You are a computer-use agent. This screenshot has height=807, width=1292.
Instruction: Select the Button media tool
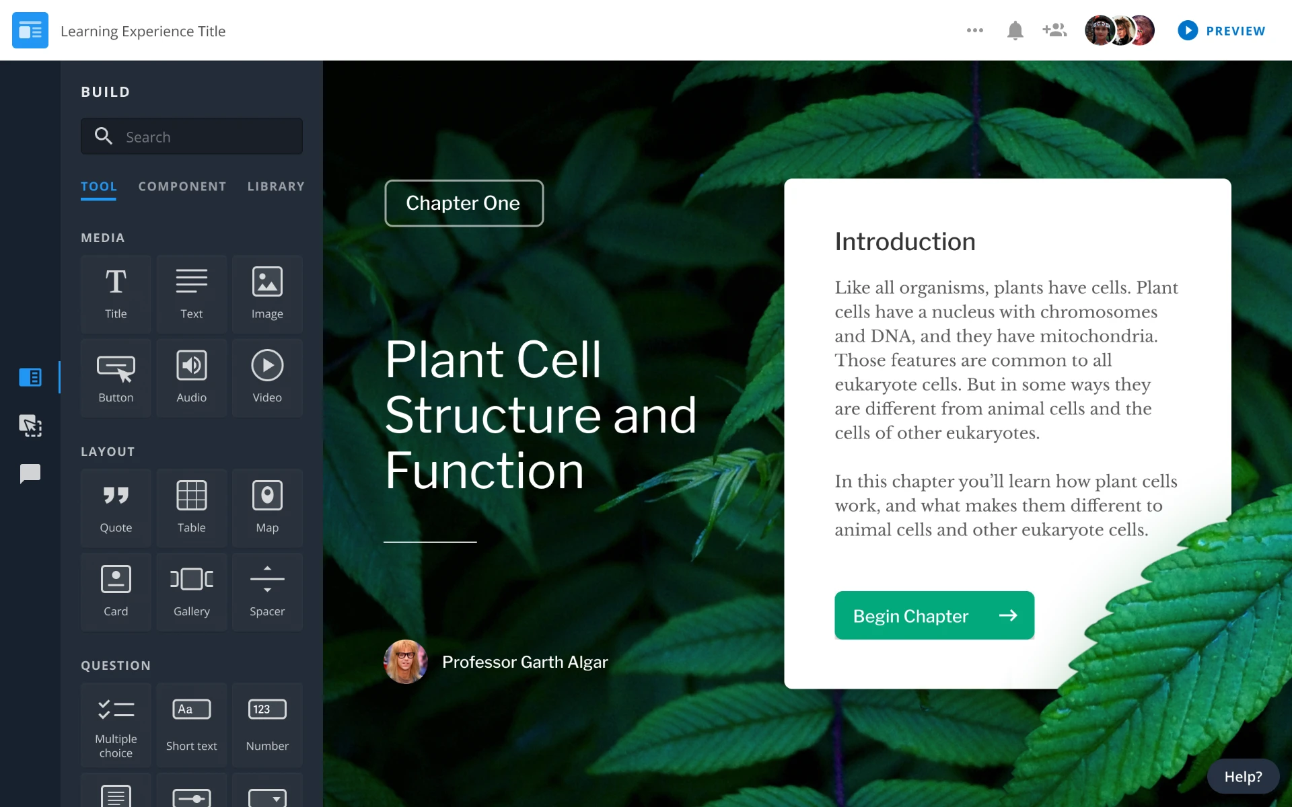pyautogui.click(x=116, y=378)
